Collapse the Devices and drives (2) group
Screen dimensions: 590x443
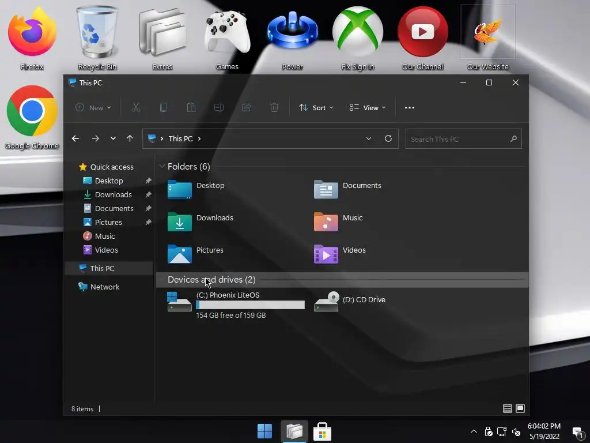pos(162,280)
